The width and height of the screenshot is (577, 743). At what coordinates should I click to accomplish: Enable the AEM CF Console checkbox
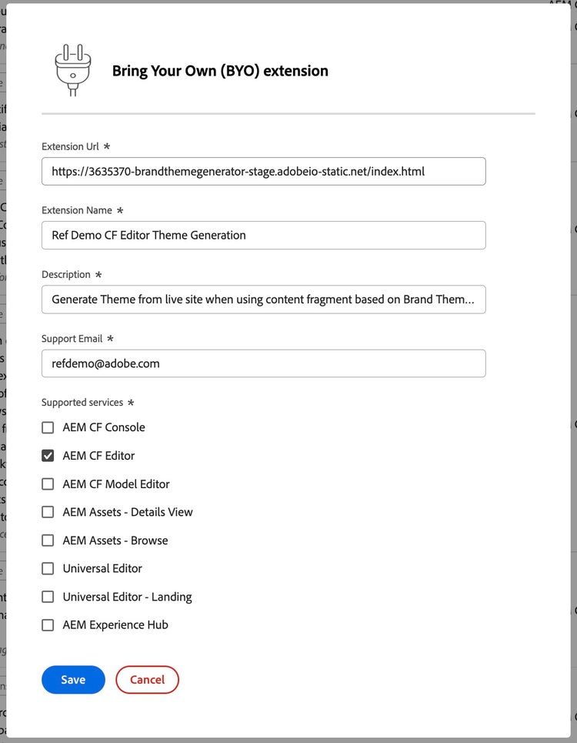coord(48,427)
